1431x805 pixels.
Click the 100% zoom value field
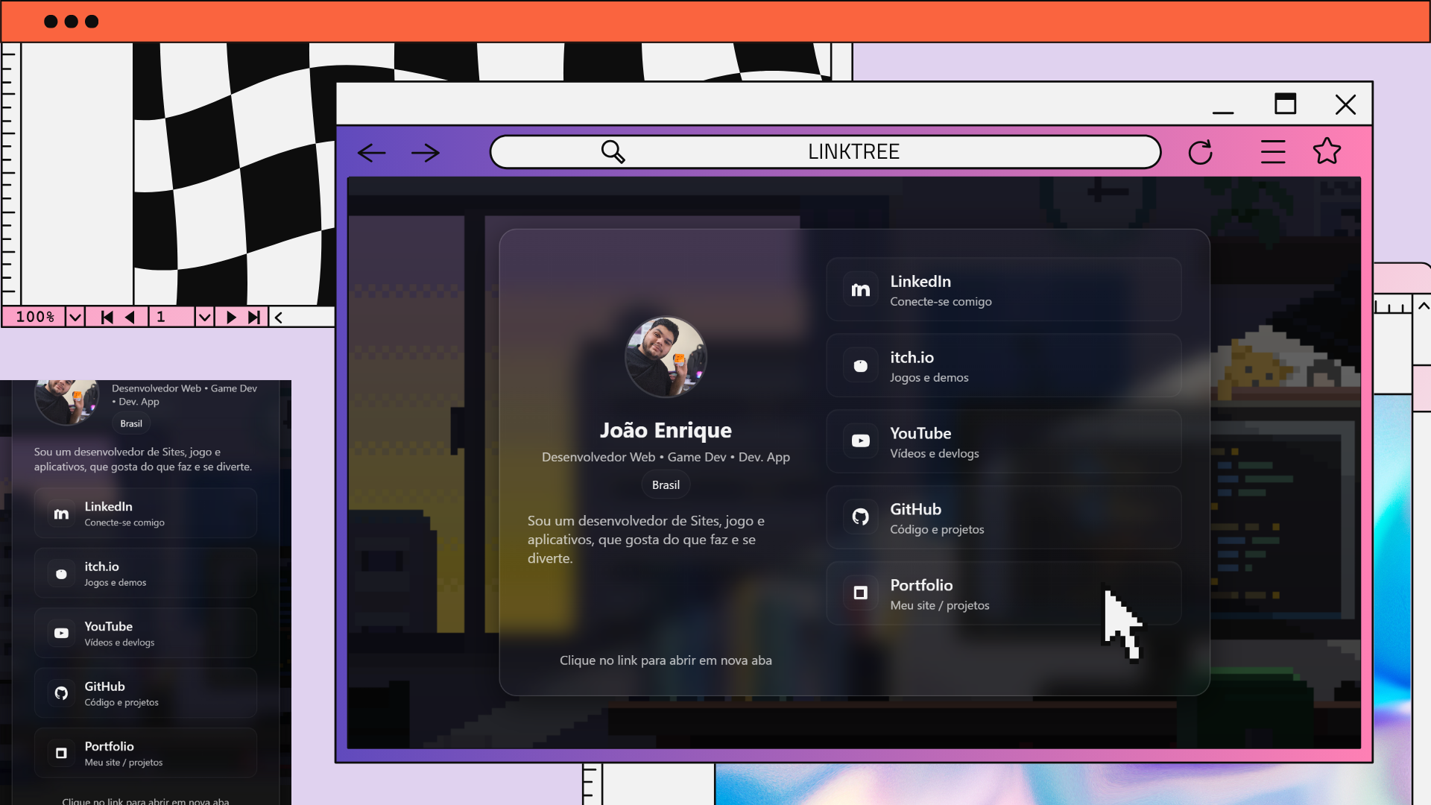(x=34, y=317)
